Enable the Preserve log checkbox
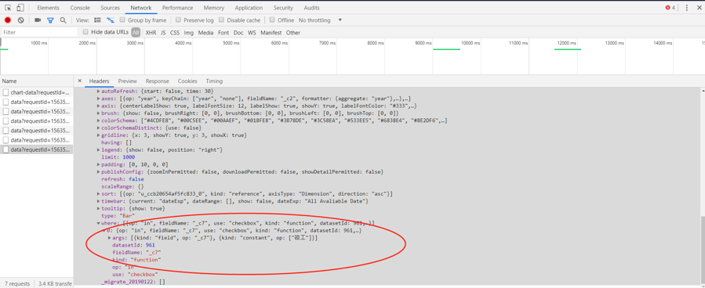Screen dimensions: 705x288 click(179, 20)
